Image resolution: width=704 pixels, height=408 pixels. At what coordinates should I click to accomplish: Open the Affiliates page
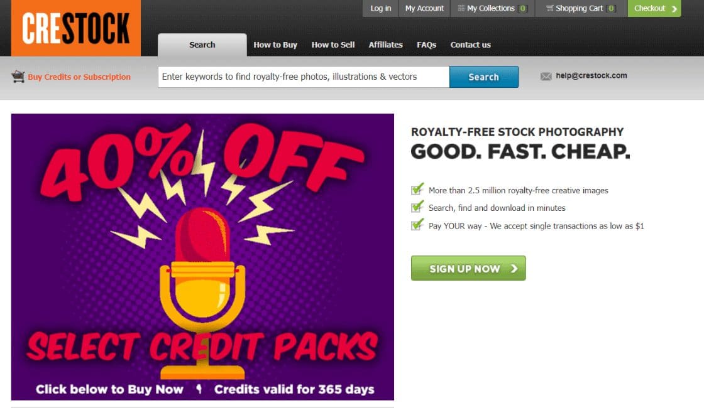coord(386,45)
